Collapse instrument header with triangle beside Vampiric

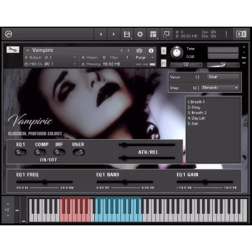[28, 50]
